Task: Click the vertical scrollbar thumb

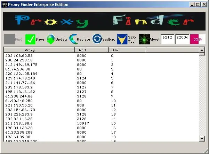Action: [202, 54]
